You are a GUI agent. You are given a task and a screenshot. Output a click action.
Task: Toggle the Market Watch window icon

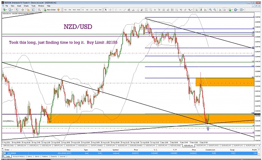17,10
